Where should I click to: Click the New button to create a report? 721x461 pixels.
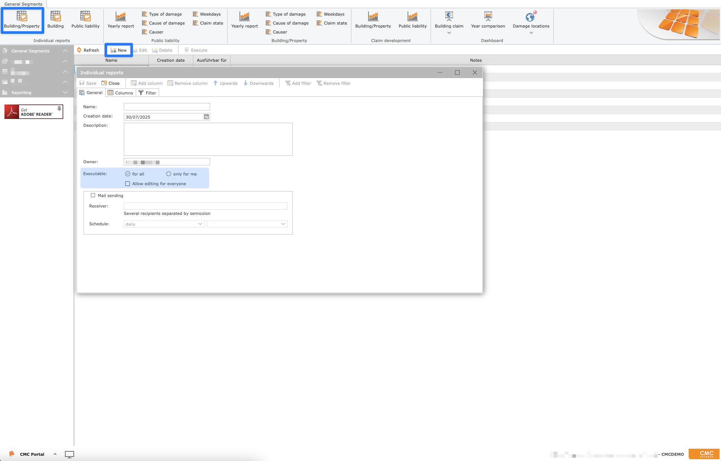[x=119, y=49]
